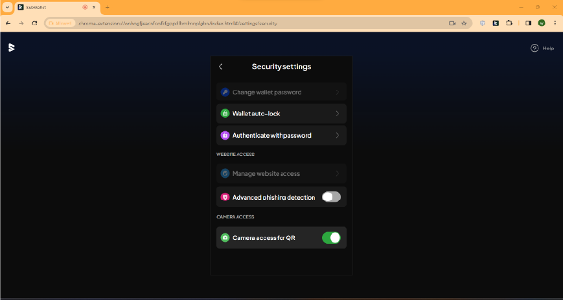Enable Advanced phishing detection toggle
Image resolution: width=563 pixels, height=300 pixels.
331,197
